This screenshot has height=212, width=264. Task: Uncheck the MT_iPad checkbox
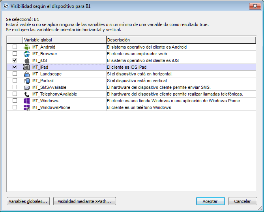click(x=15, y=67)
